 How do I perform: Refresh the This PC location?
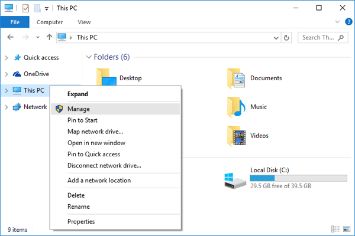(x=287, y=37)
